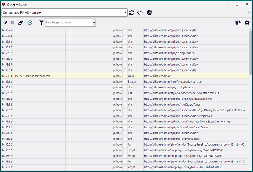Viewport: 253px width, 172px height.
Task: Click the 14:55:36 summaryRaw row timestamp
Action: point(7,59)
